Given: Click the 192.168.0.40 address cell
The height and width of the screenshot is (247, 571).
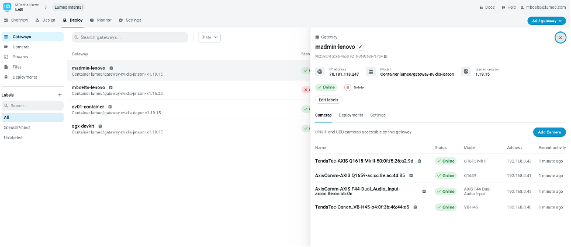Looking at the screenshot, I should pos(519,207).
